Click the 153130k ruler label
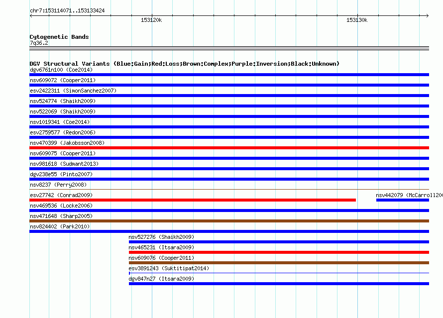This screenshot has height=318, width=443. pos(357,20)
